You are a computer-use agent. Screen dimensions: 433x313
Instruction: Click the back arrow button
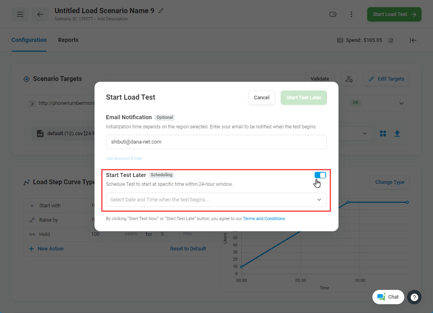[x=40, y=14]
